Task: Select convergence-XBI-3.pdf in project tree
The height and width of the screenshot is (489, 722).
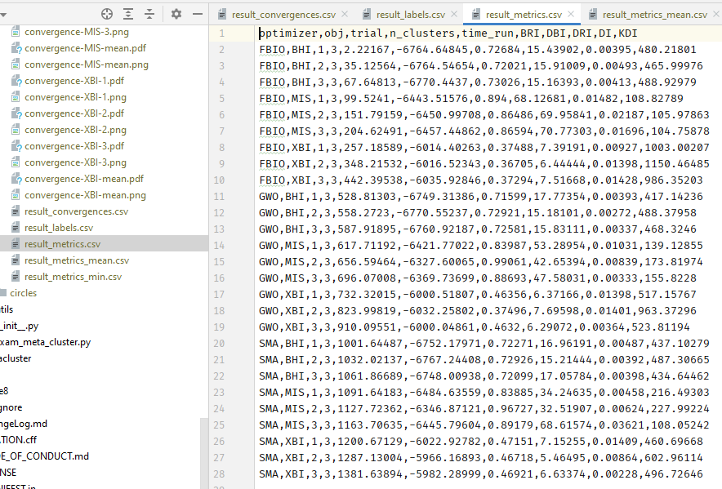Action: click(74, 146)
